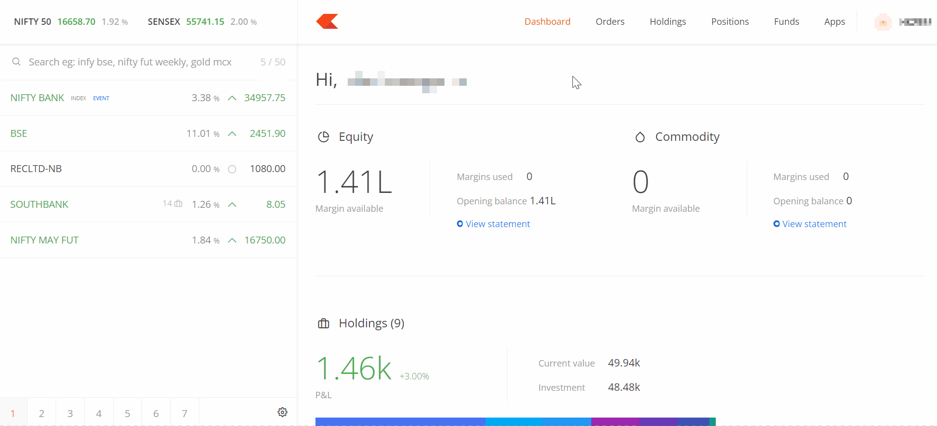Click the BSE up-arrow indicator
The height and width of the screenshot is (426, 937).
(232, 134)
